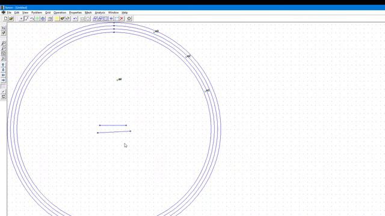
Task: Pan view right with the right arrow
Action: [x=3, y=80]
